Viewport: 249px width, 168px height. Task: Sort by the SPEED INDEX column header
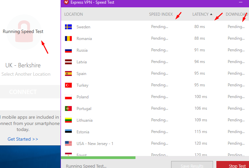coord(161,14)
